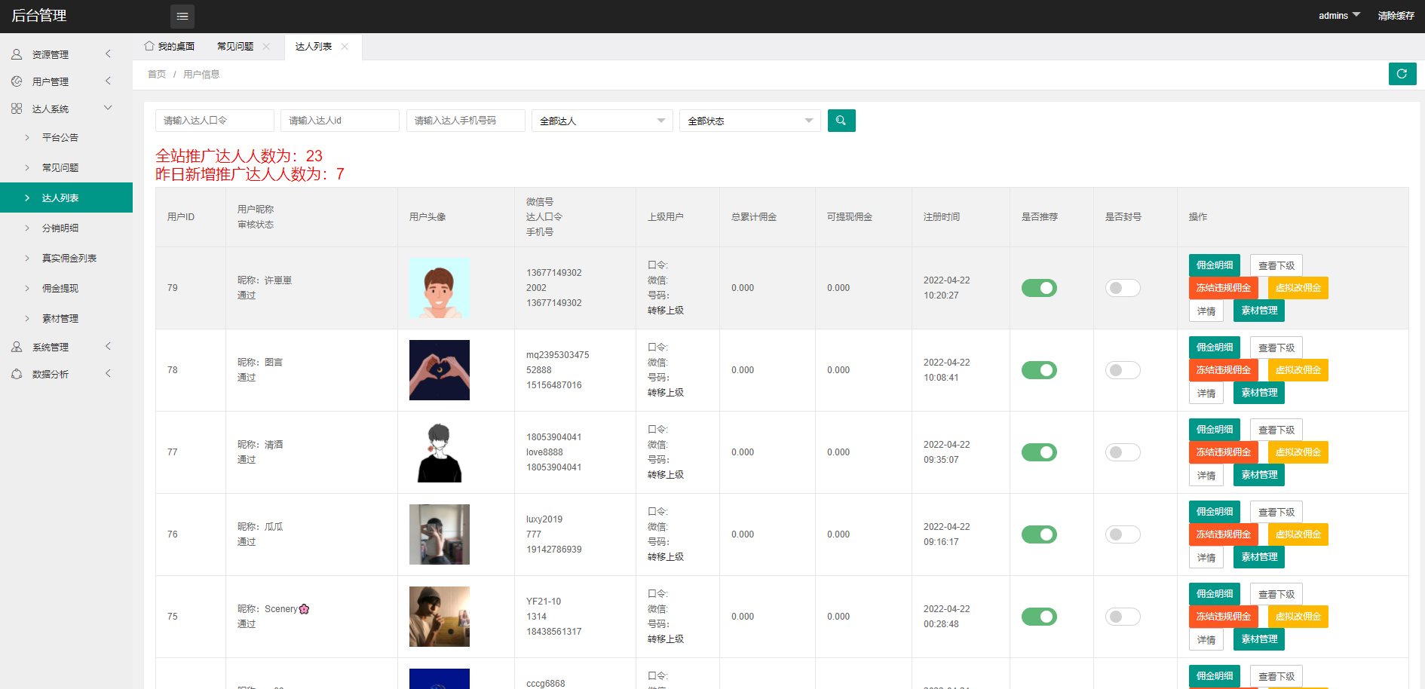Click the 用户管理 sidebar icon
This screenshot has height=689, width=1425.
click(x=17, y=81)
